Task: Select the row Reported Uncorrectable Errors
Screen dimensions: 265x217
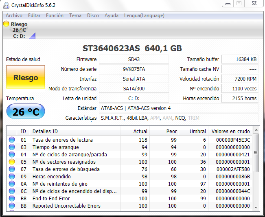Action: pos(129,206)
